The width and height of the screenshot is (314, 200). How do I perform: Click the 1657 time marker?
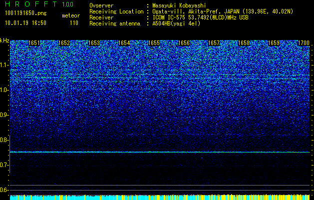tap(214, 43)
